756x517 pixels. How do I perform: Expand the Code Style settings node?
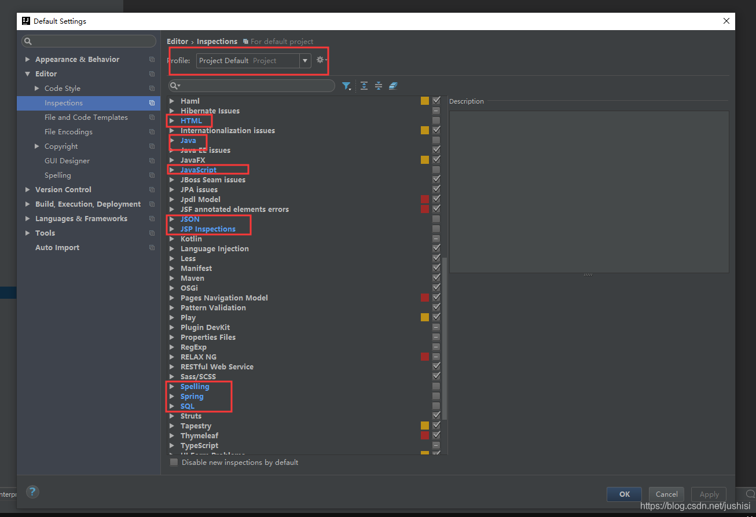click(x=37, y=89)
